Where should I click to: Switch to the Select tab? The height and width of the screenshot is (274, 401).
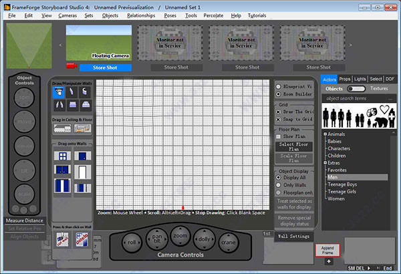click(376, 79)
